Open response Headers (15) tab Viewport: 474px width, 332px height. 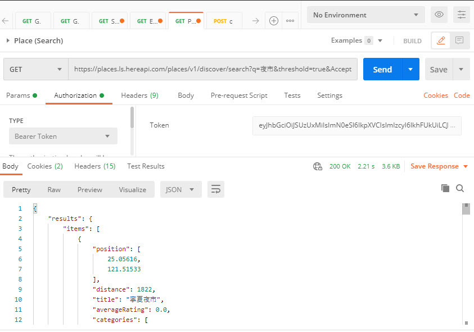point(95,166)
